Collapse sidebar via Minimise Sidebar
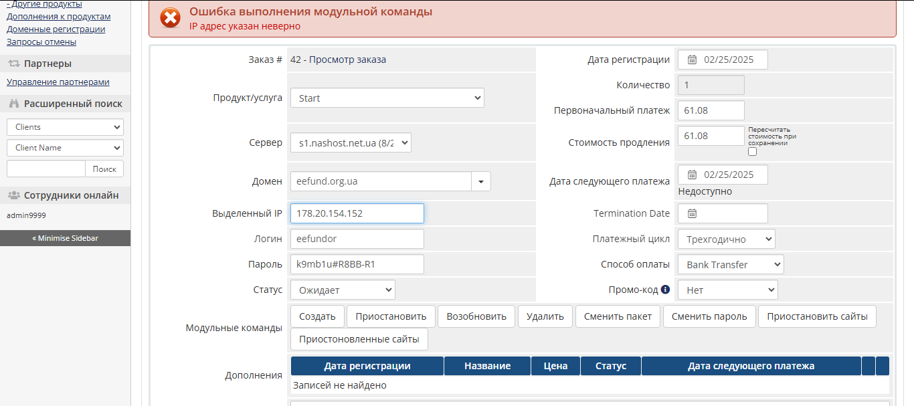 (65, 237)
